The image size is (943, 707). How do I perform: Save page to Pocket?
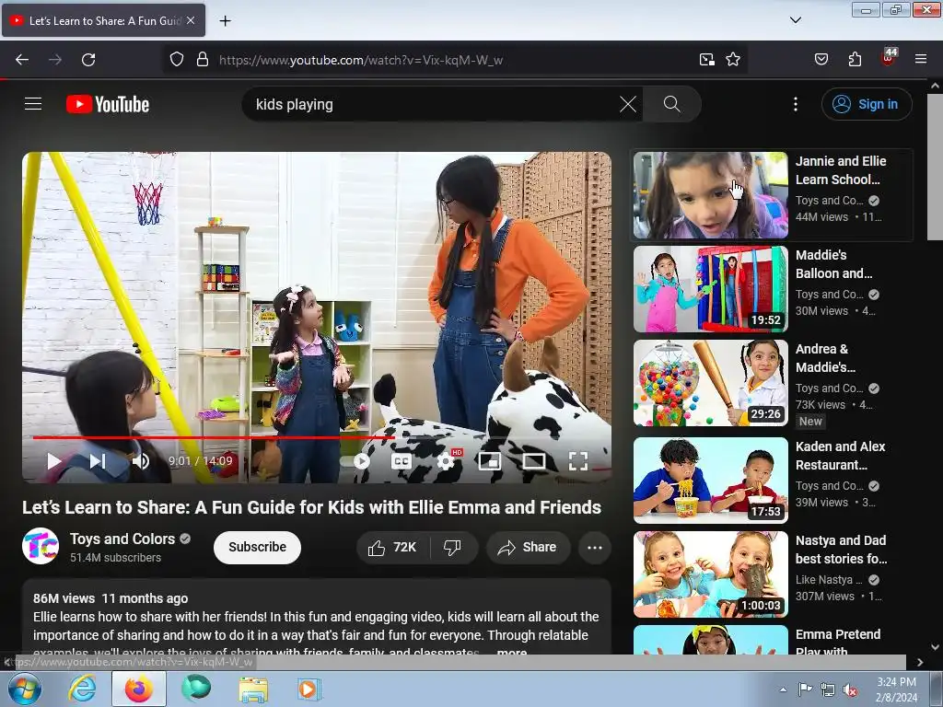(821, 60)
